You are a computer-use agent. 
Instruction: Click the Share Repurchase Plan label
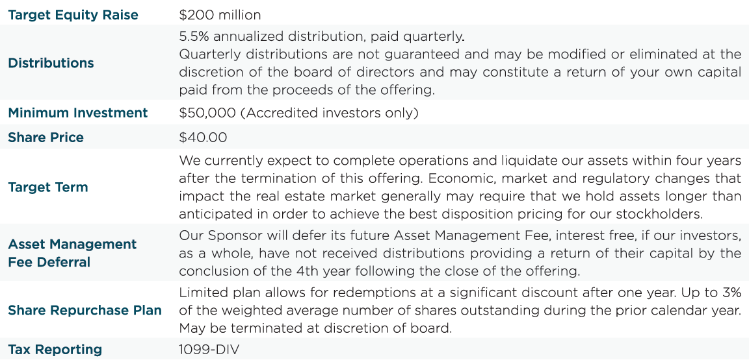[x=85, y=310]
